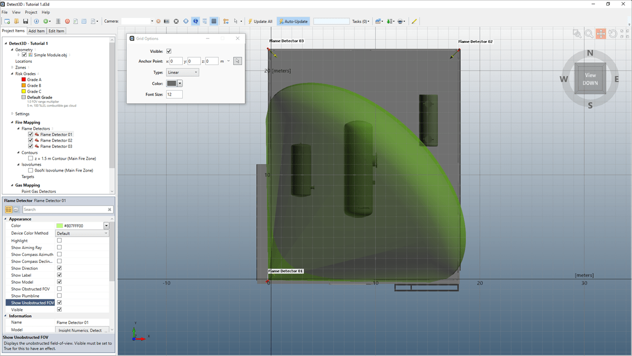Click the rotate view icon in viewport

click(x=612, y=34)
